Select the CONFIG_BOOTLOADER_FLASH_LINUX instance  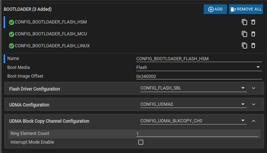tap(52, 46)
